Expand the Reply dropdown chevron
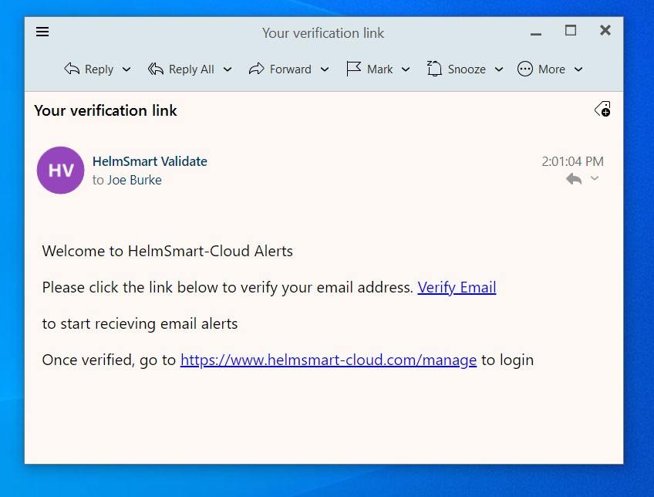The image size is (654, 497). (x=126, y=69)
